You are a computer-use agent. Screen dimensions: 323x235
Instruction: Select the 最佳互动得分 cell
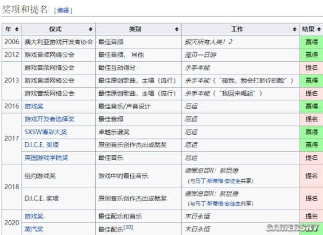pyautogui.click(x=138, y=68)
